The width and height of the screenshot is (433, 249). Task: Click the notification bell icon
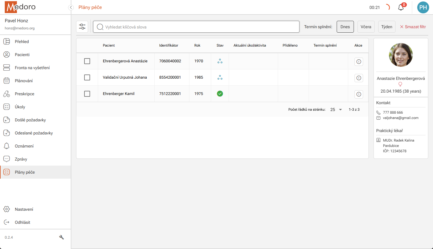point(401,7)
